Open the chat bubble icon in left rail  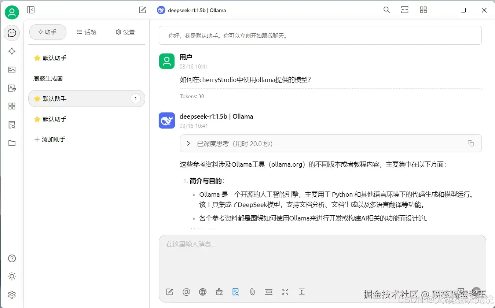pos(12,33)
